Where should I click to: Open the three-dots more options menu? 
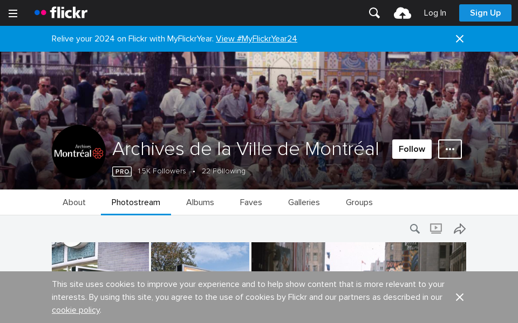450,149
